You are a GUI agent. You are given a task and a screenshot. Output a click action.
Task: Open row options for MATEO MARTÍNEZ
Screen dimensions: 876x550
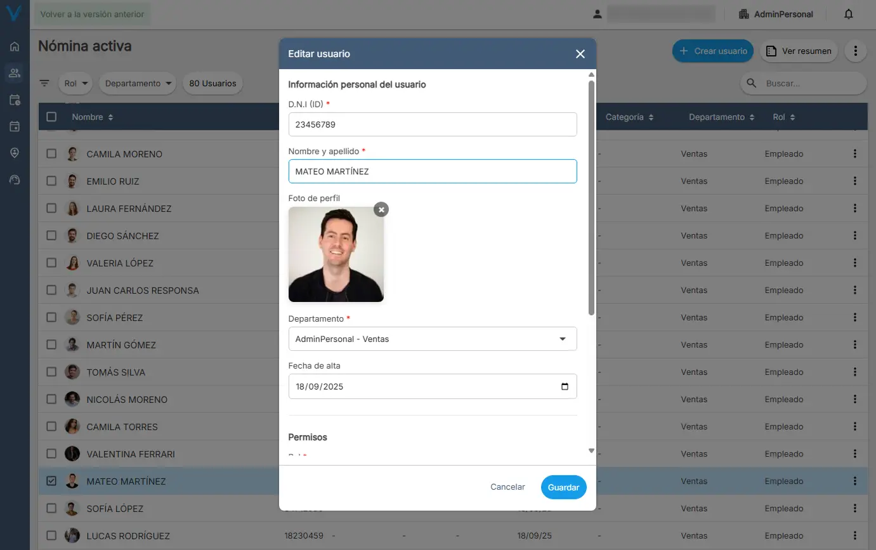(855, 481)
